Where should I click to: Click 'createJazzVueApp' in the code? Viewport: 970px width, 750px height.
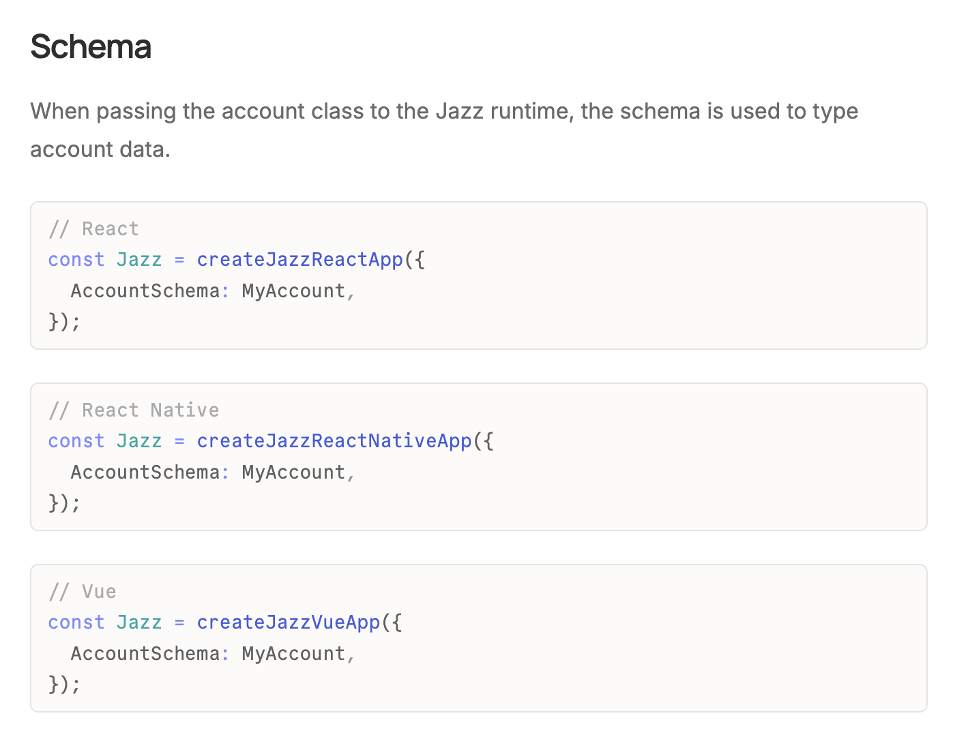point(289,622)
